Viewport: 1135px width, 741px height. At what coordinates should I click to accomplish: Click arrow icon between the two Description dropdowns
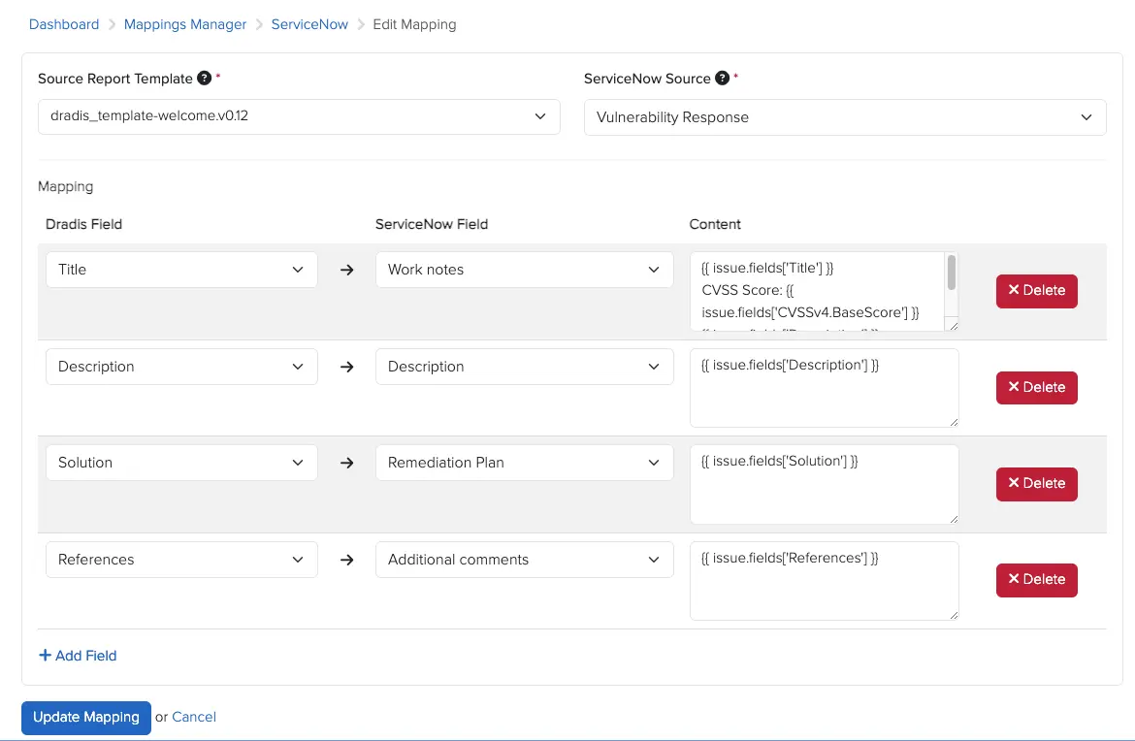(x=346, y=367)
